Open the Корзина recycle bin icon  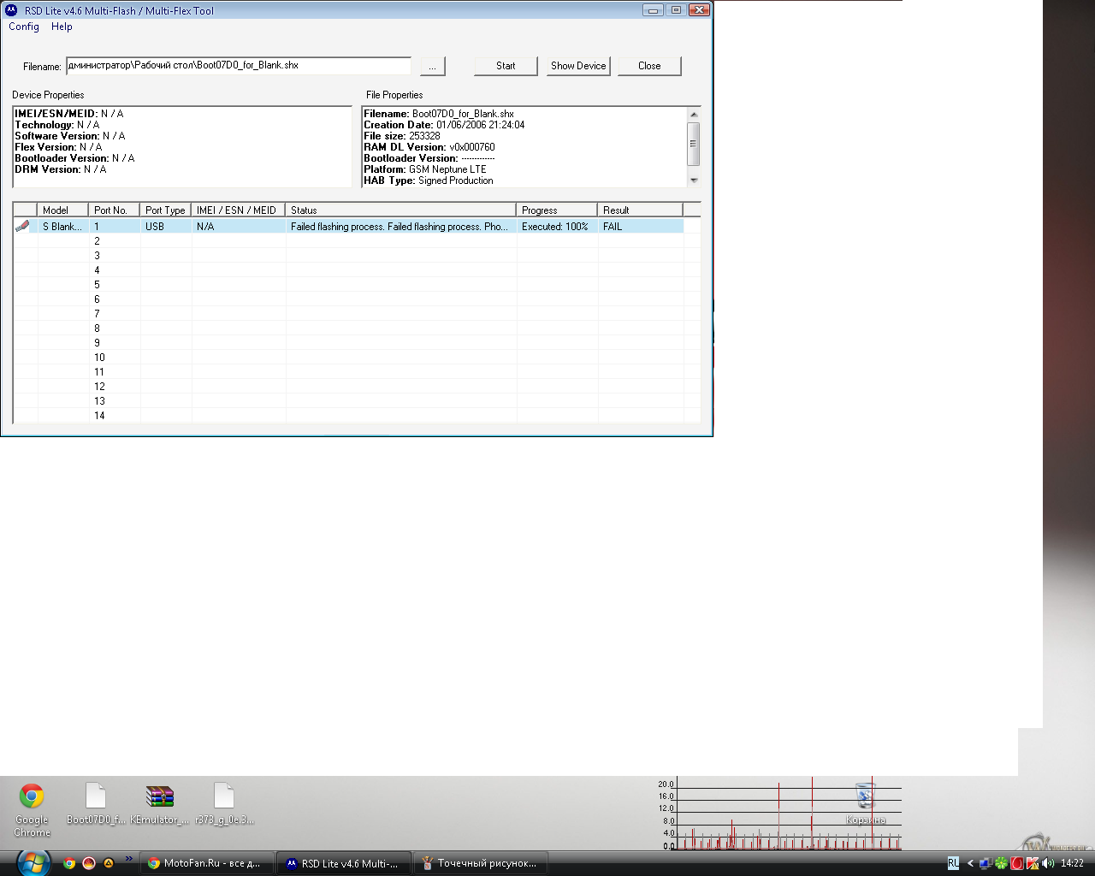(866, 803)
